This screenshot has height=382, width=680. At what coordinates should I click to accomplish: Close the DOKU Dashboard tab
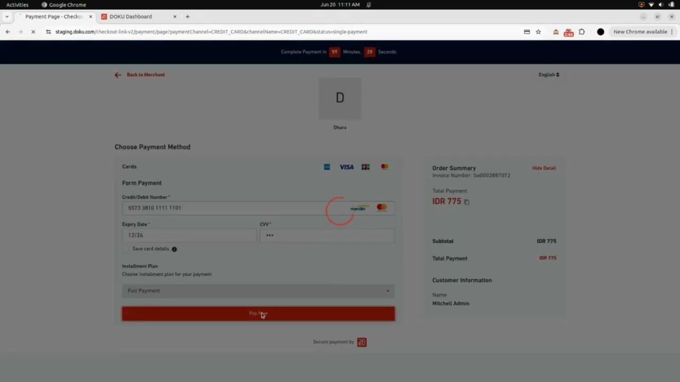click(x=175, y=16)
